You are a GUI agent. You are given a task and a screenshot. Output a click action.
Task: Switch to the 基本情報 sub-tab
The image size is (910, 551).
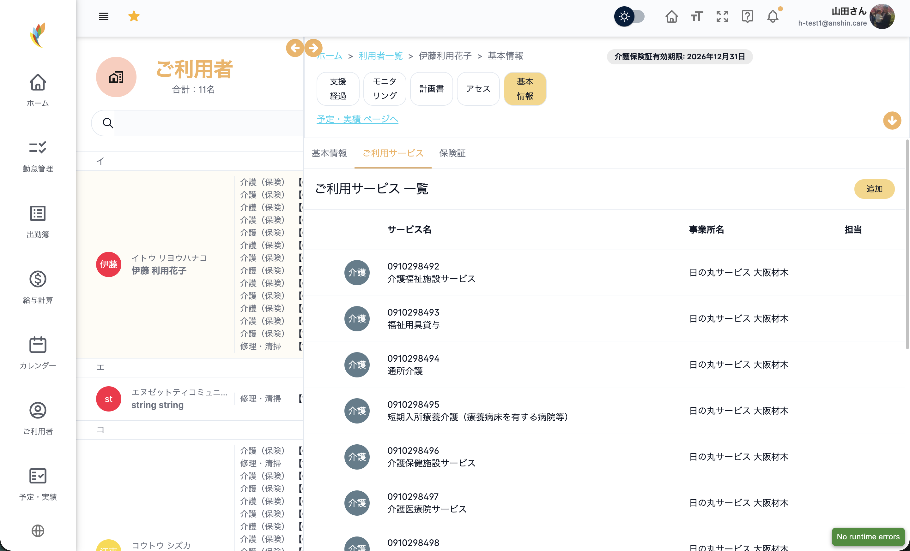tap(329, 153)
